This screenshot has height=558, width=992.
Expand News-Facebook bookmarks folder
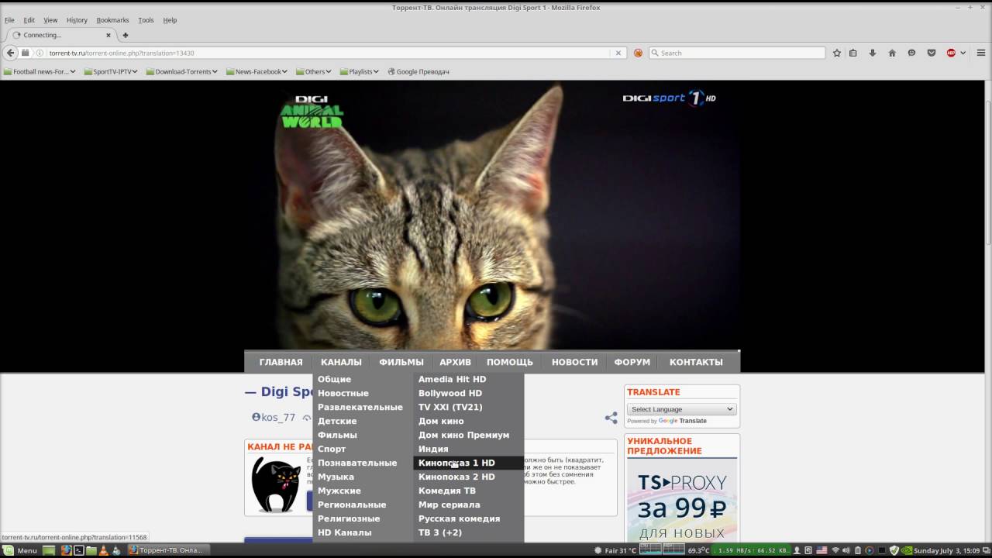click(x=257, y=71)
